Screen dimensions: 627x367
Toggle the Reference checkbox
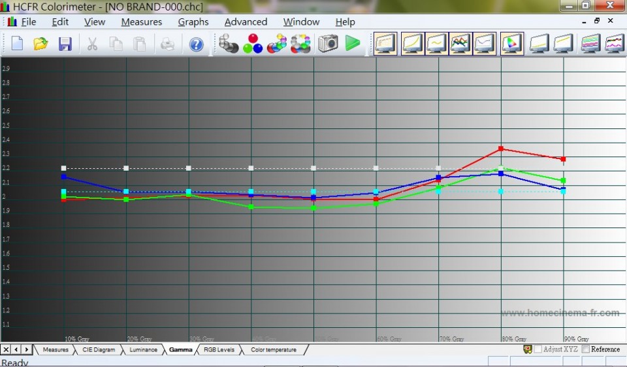pos(586,349)
